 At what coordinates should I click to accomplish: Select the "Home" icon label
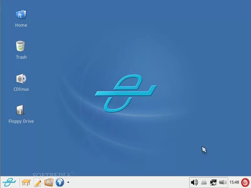click(21, 25)
